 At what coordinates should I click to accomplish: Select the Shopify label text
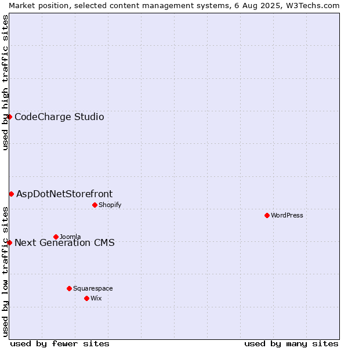point(110,205)
